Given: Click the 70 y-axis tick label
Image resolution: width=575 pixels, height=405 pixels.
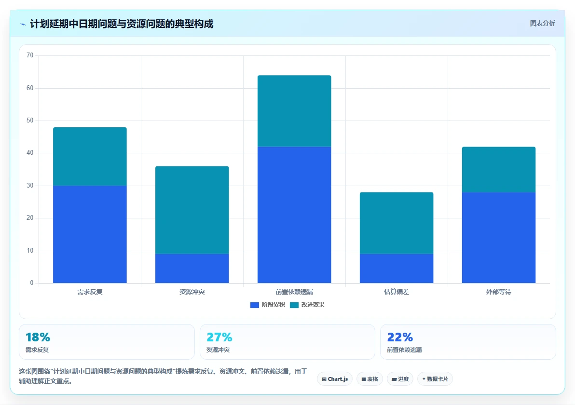Looking at the screenshot, I should (30, 55).
